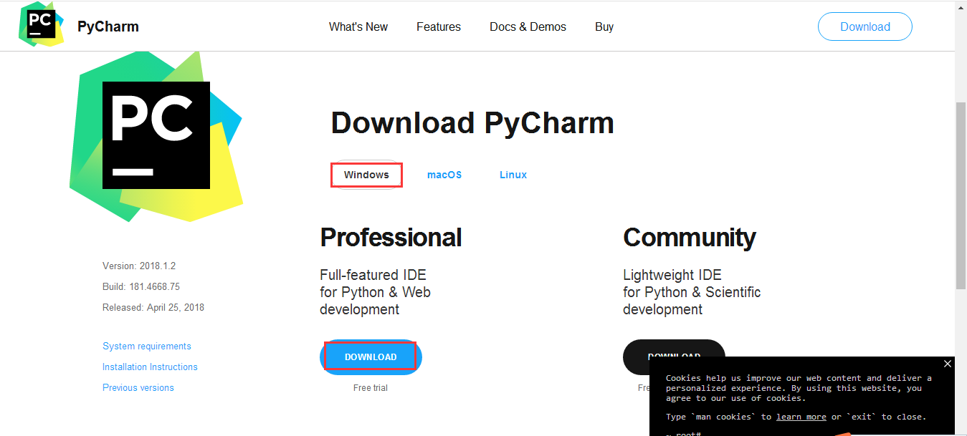Switch to the macOS tab

coord(444,175)
